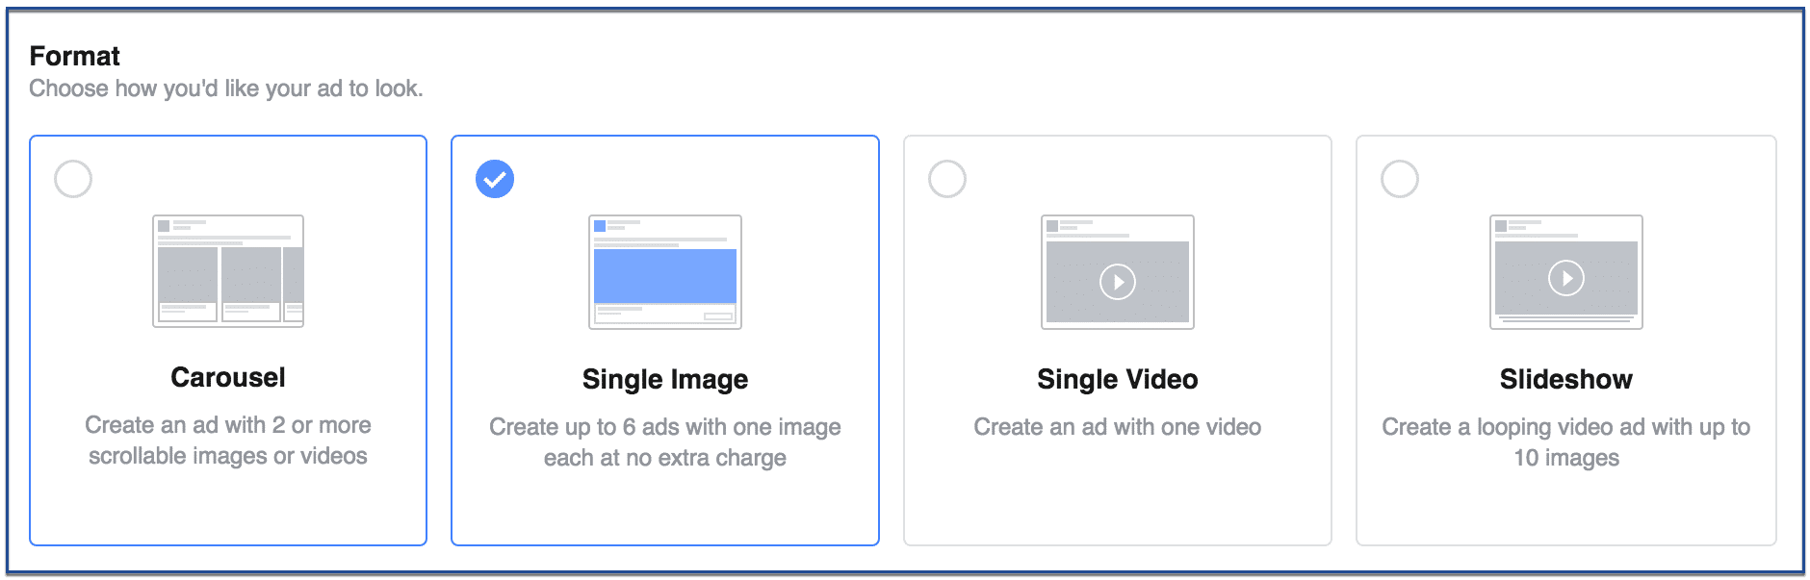Click the Slideshow title text
Viewport: 1810px width, 580px height.
tap(1566, 380)
